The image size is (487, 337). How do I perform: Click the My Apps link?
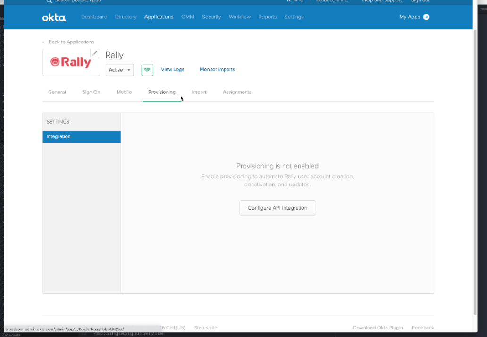(410, 17)
